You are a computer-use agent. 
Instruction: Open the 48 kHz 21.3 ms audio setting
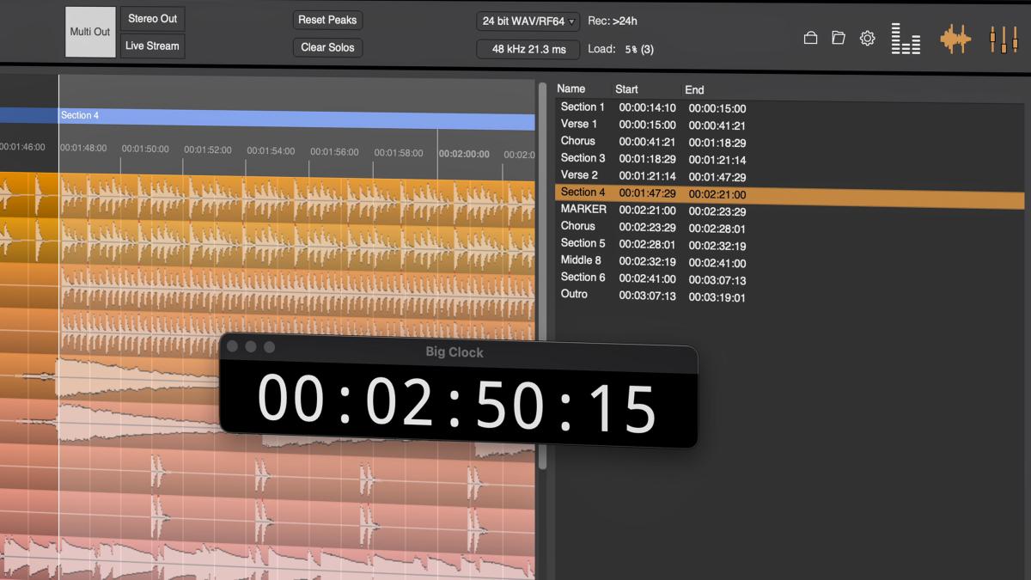click(x=528, y=49)
